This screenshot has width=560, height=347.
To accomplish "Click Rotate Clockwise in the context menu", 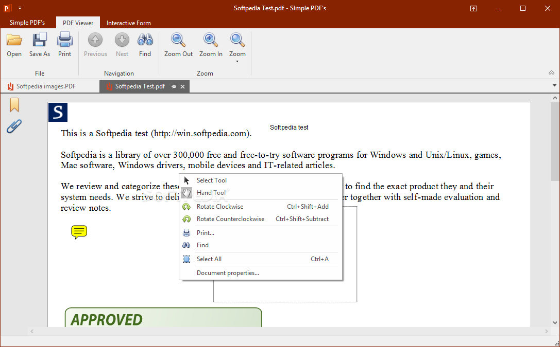I will click(261, 207).
